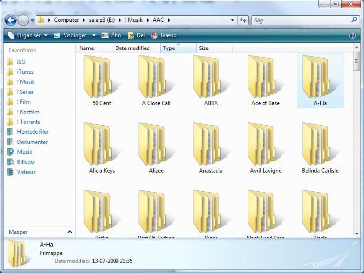Select Computer in the address path
Viewport: 364px width, 273px height.
66,20
